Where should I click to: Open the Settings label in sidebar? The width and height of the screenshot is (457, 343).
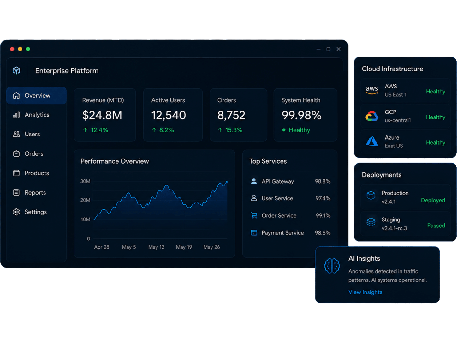(x=36, y=212)
